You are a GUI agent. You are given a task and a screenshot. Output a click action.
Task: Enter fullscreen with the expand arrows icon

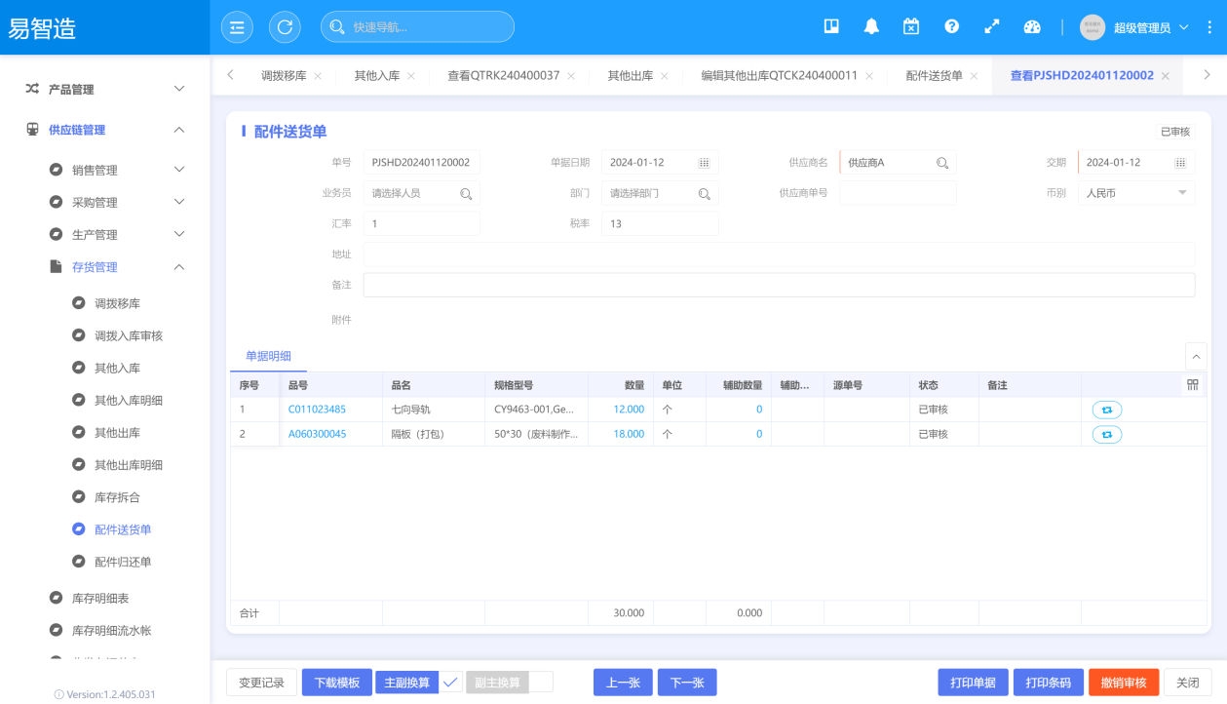(992, 27)
